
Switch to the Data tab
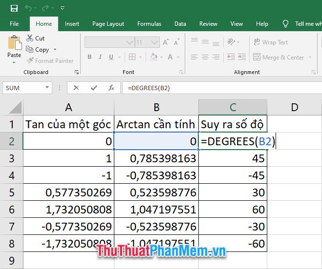[180, 24]
